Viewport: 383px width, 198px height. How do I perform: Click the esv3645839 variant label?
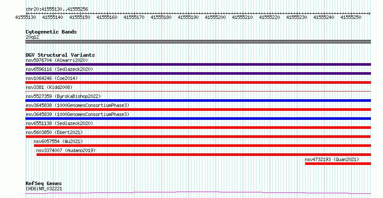(77, 114)
